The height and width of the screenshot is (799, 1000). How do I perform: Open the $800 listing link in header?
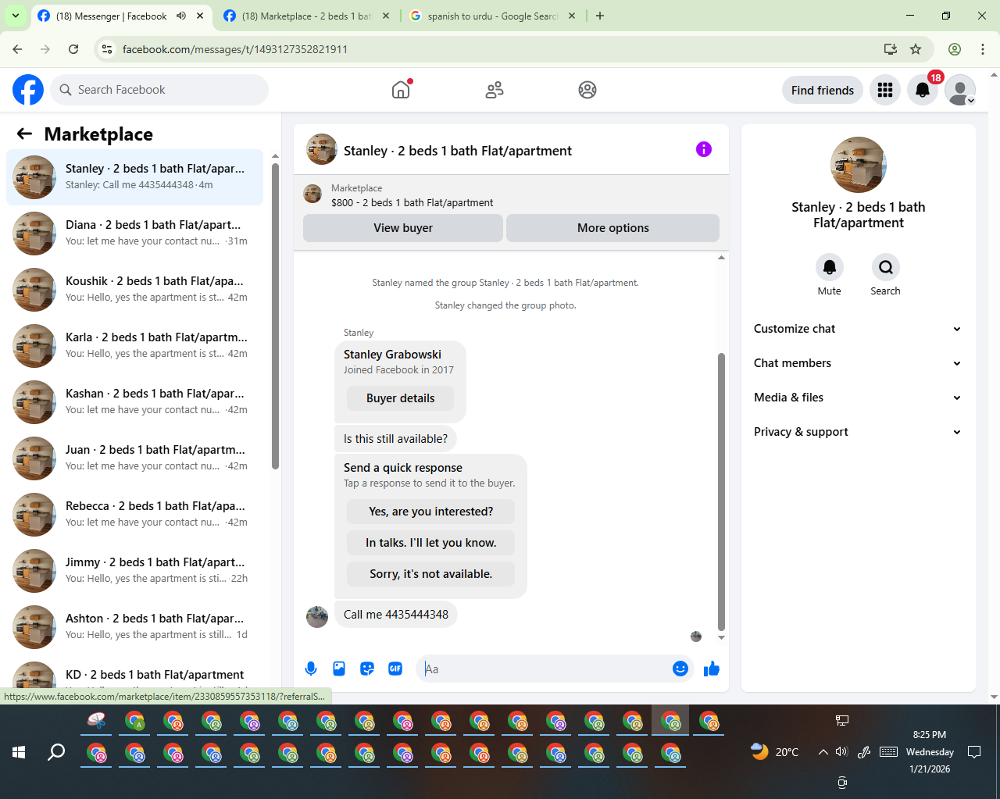coord(412,202)
